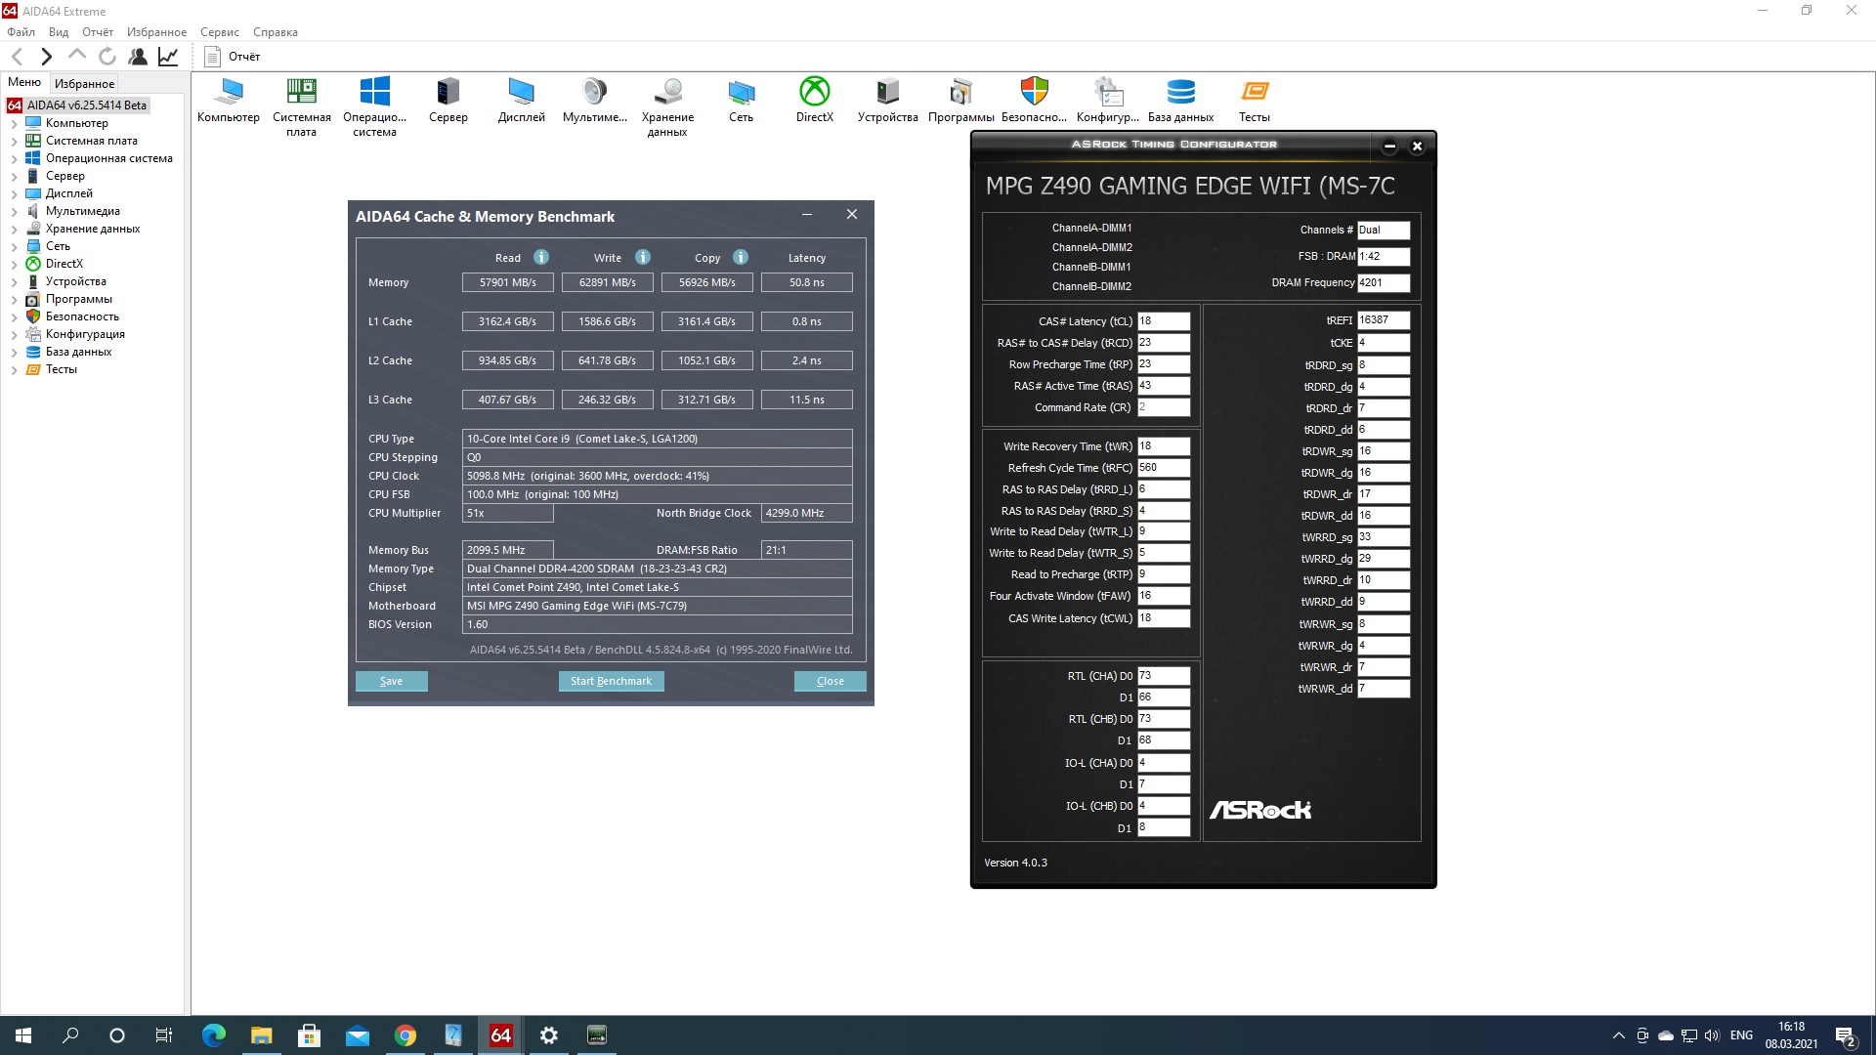Screen dimensions: 1876x1055
Task: Click the Copy column info icon
Action: [741, 257]
